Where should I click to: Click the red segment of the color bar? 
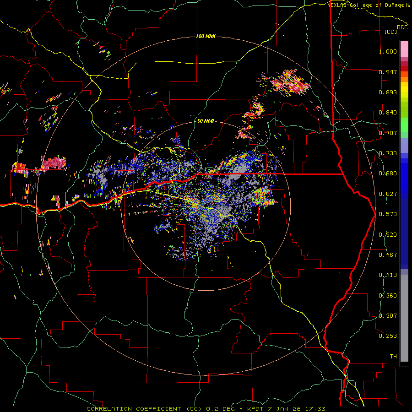point(404,69)
